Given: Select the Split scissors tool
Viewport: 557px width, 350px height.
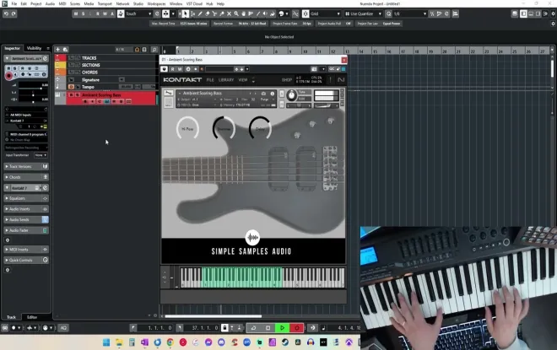Looking at the screenshot, I should 214,13.
